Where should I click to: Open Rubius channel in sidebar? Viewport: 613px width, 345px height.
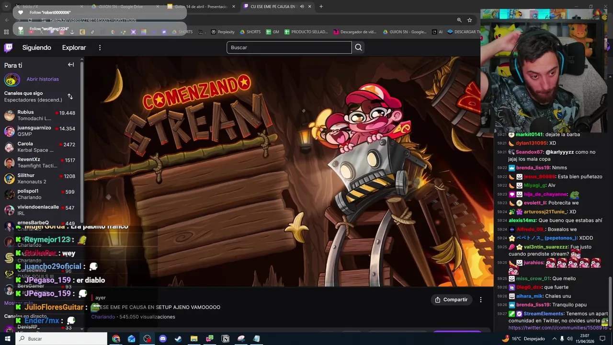point(41,115)
